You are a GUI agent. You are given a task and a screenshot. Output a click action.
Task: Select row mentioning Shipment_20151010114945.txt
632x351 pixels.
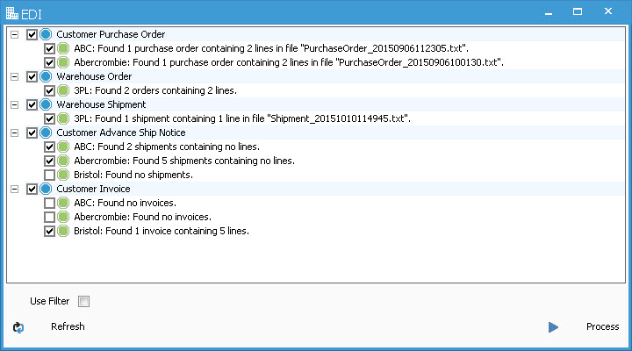coord(242,118)
